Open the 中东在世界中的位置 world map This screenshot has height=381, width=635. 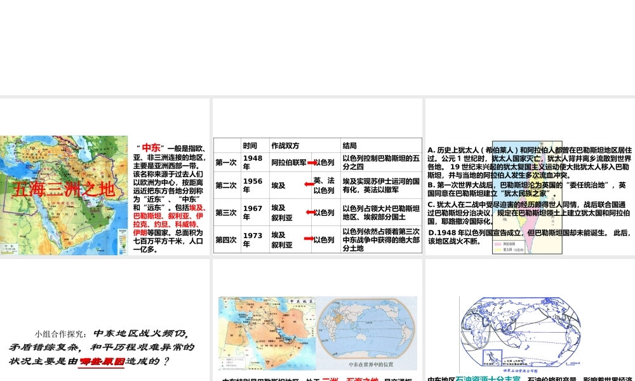coord(366,333)
